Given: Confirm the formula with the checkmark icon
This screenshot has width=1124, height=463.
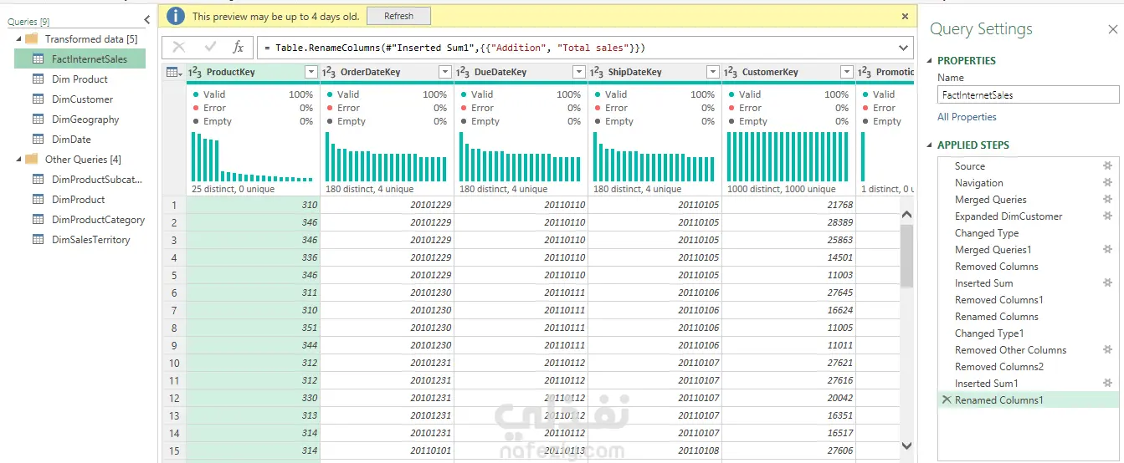Looking at the screenshot, I should point(210,47).
